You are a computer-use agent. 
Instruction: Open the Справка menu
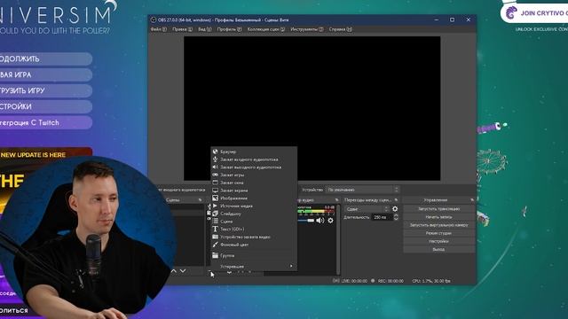[340, 29]
